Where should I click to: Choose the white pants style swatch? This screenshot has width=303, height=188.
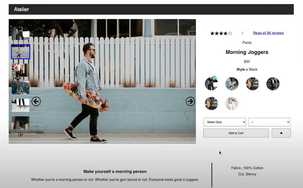(x=232, y=104)
